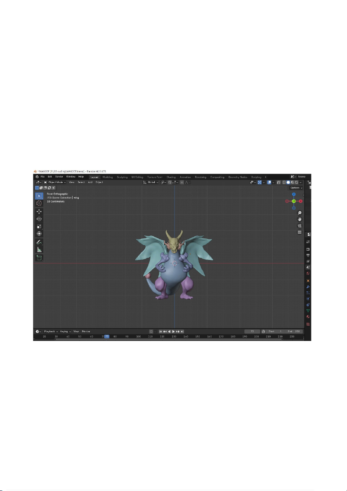Screen dimensions: 347x491
Task: Open the Edit menu
Action: 50,177
